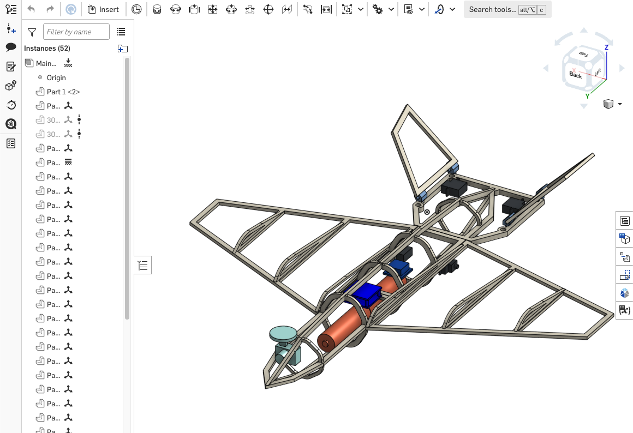The height and width of the screenshot is (433, 633).
Task: Select the Ball mate tool
Action: pos(268,9)
